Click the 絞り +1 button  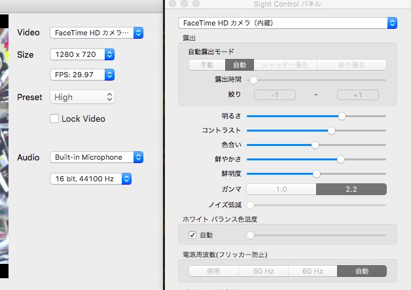tap(357, 95)
